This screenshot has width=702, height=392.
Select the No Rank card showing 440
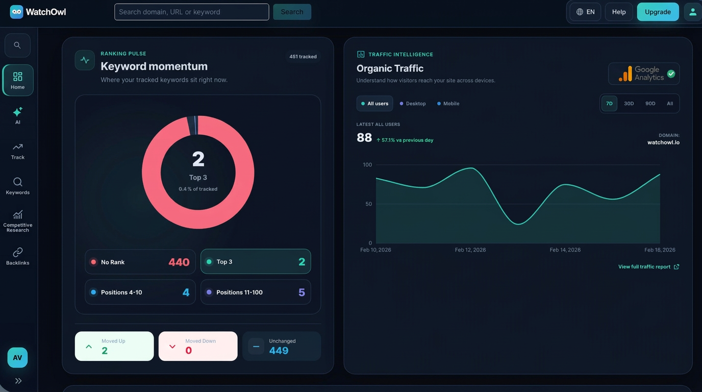point(140,262)
